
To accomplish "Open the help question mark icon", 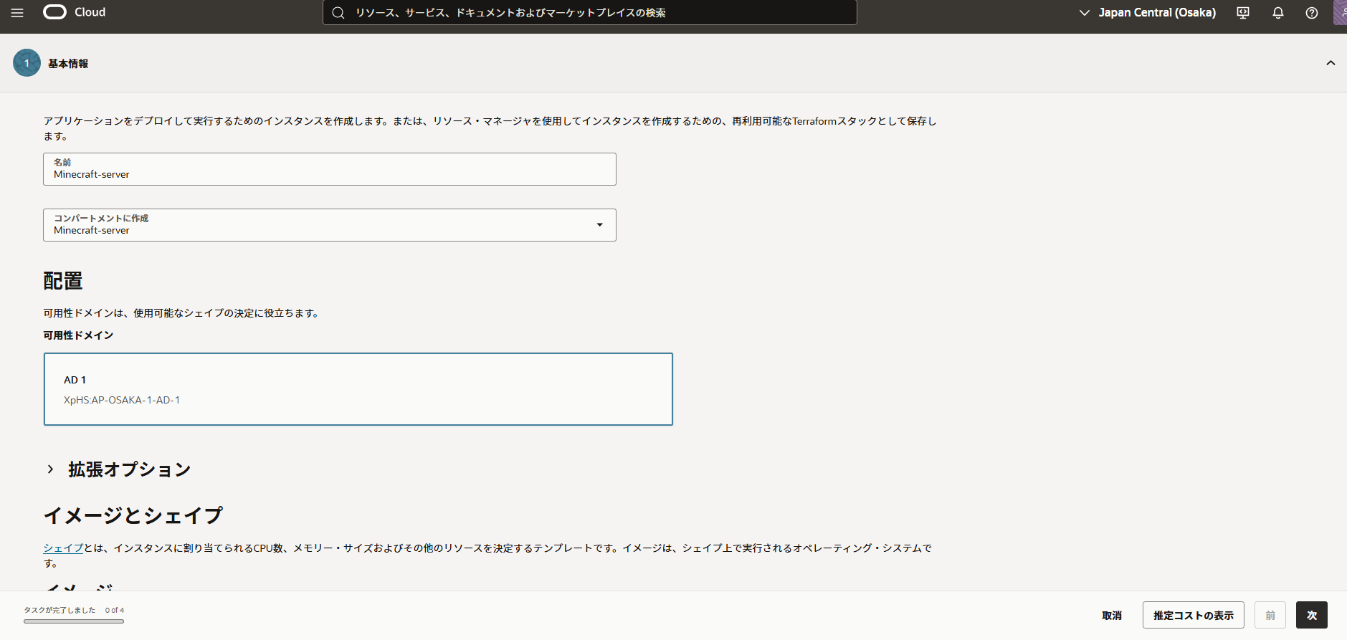I will [1311, 13].
